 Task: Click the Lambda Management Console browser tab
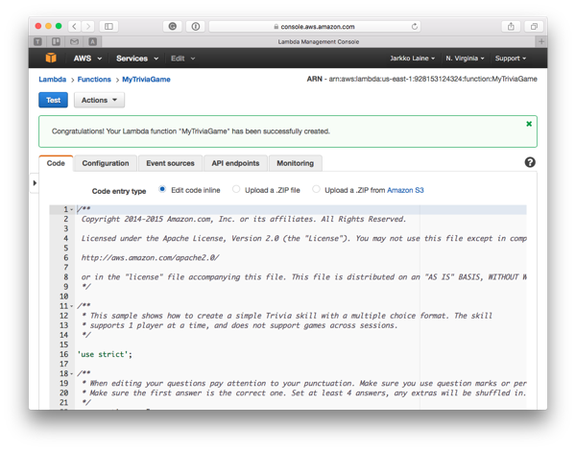(x=318, y=41)
